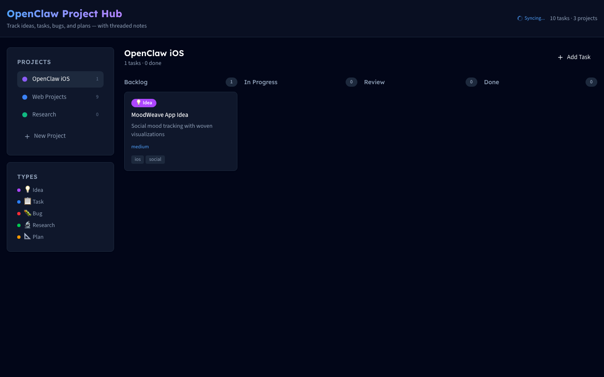Image resolution: width=604 pixels, height=377 pixels.
Task: Click the ruler Plan type icon
Action: coord(28,236)
